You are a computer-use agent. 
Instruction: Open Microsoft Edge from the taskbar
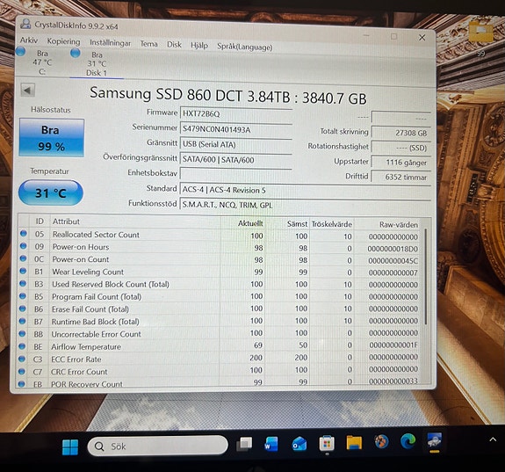tap(408, 441)
